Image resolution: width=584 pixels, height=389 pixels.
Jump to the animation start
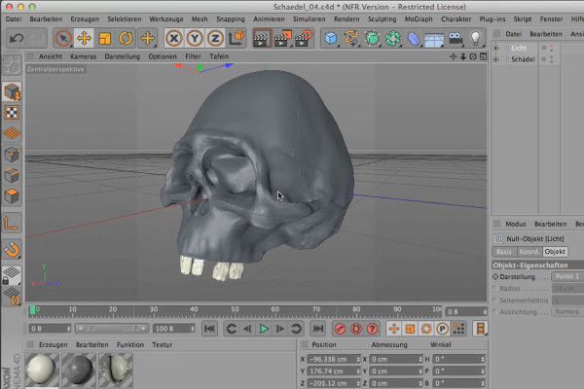pyautogui.click(x=209, y=329)
